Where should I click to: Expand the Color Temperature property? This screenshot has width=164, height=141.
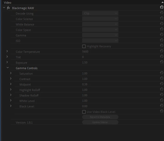click(x=7, y=51)
